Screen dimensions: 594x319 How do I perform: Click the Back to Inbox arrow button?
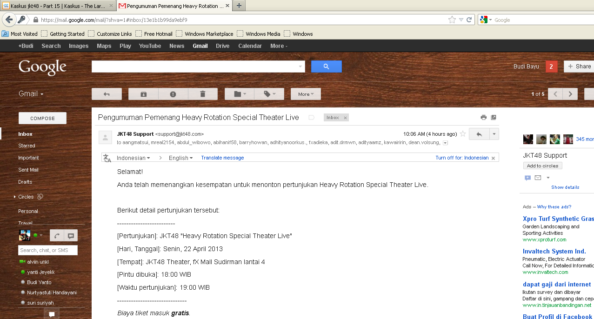107,94
